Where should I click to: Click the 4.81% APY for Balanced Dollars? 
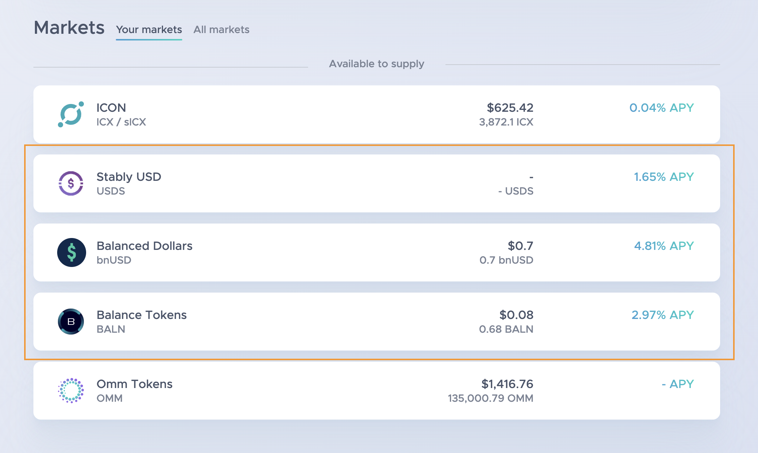(x=664, y=245)
